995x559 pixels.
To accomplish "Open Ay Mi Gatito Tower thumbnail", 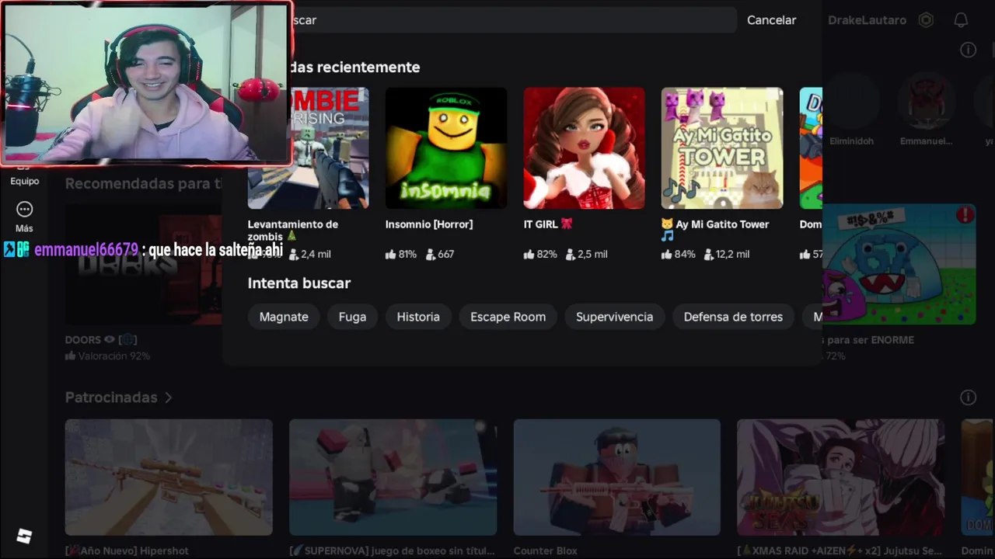I will pyautogui.click(x=722, y=148).
